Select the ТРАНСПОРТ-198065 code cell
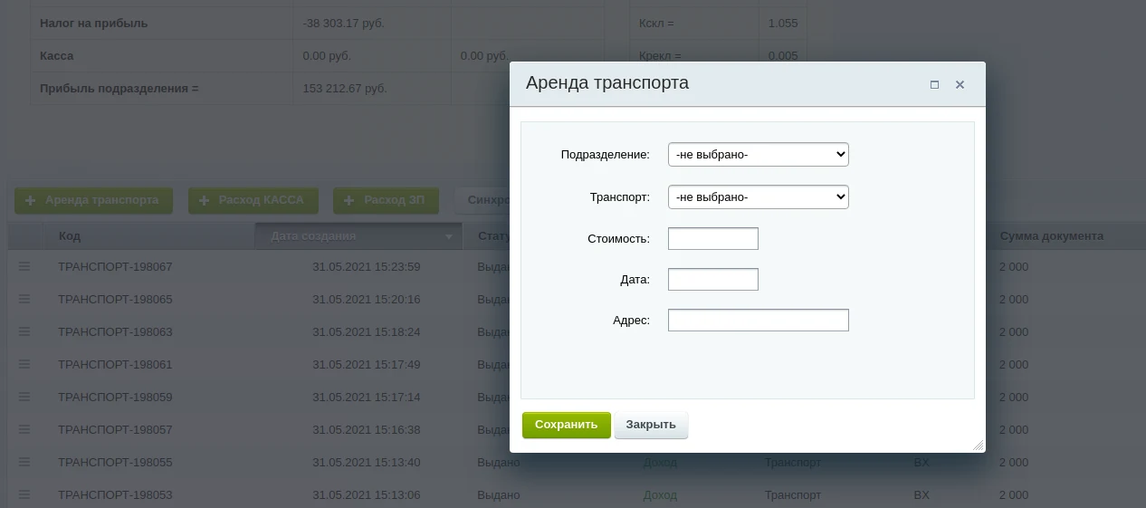Screen dimensions: 1146x508 (115, 300)
